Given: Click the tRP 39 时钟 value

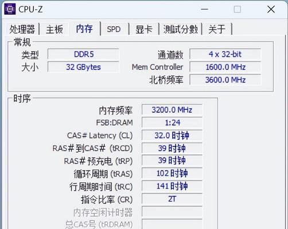Looking at the screenshot, I should (172, 160).
